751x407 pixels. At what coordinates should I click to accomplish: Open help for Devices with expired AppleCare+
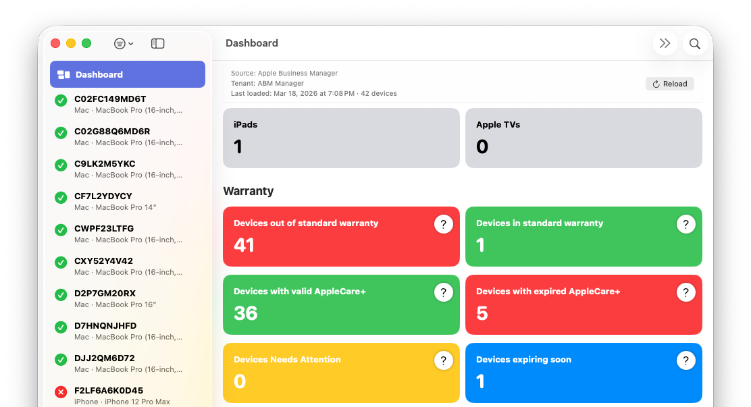point(686,292)
